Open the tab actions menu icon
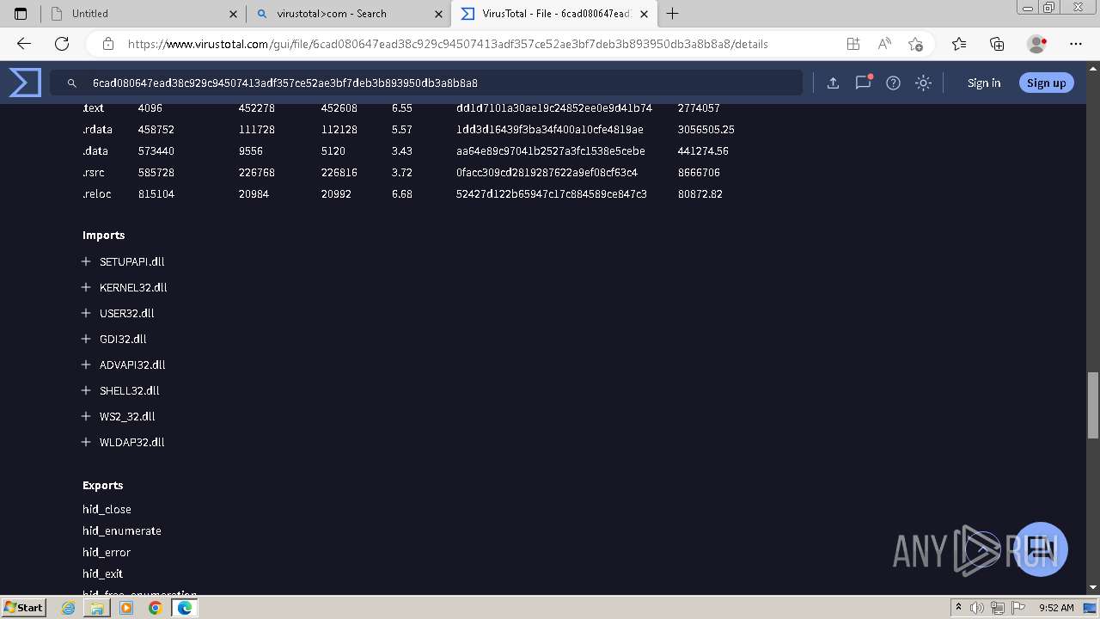The height and width of the screenshot is (619, 1100). tap(21, 13)
